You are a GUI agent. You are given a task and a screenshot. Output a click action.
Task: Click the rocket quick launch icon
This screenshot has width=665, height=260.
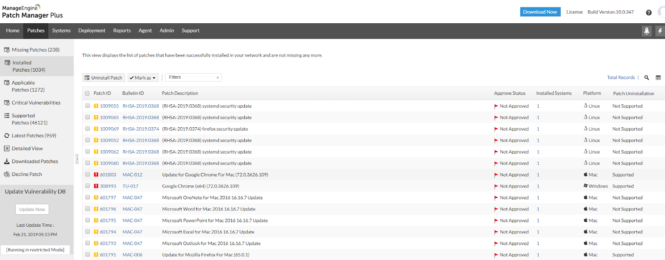647,31
